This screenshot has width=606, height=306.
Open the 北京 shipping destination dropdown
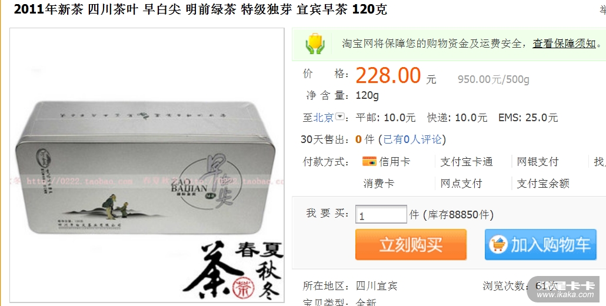click(323, 117)
